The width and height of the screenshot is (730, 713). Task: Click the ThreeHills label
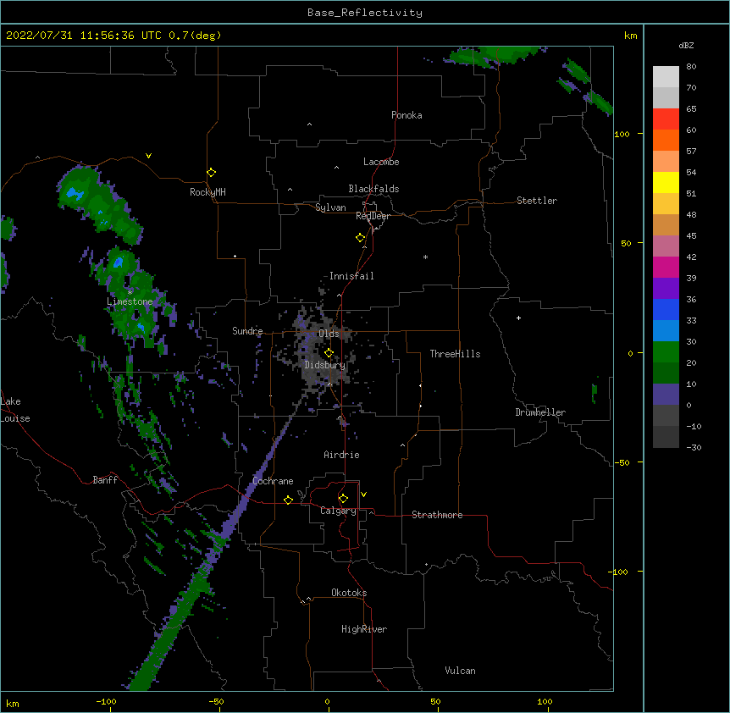coord(455,354)
